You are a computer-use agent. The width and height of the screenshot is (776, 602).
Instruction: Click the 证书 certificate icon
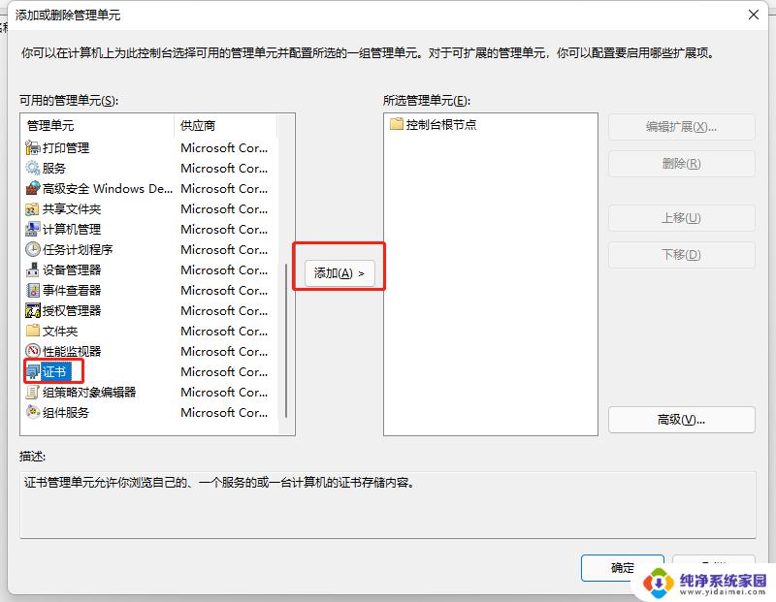click(33, 371)
